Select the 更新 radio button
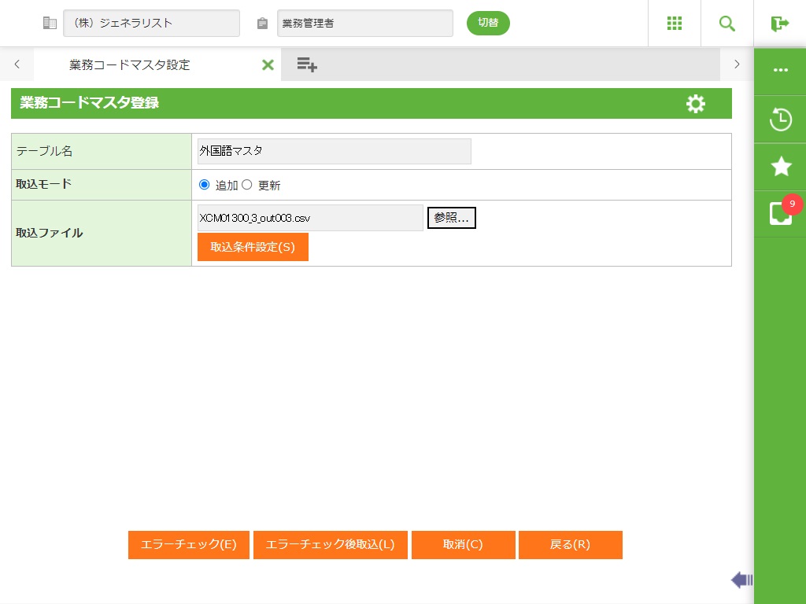The width and height of the screenshot is (806, 604). pyautogui.click(x=246, y=184)
